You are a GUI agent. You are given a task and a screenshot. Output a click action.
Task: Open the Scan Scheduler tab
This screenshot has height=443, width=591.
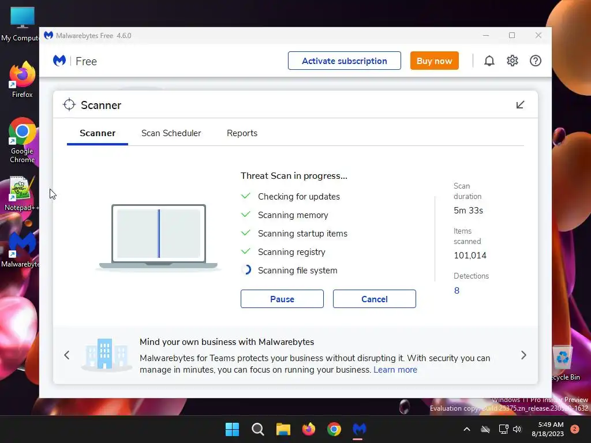click(x=171, y=133)
